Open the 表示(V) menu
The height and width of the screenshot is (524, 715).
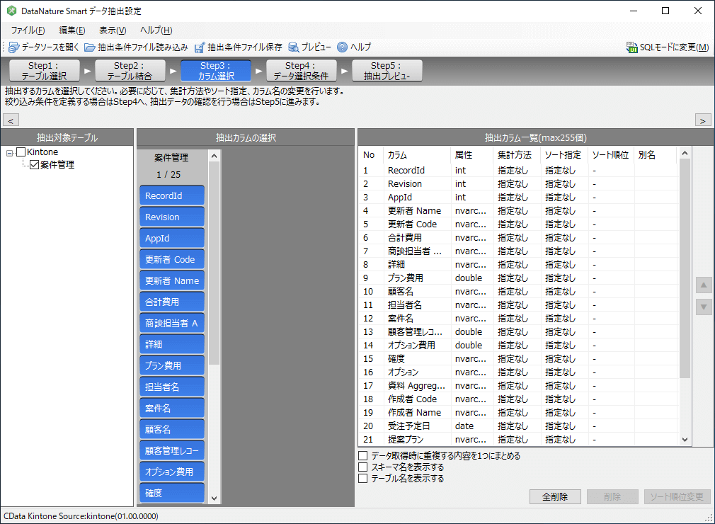pos(113,30)
